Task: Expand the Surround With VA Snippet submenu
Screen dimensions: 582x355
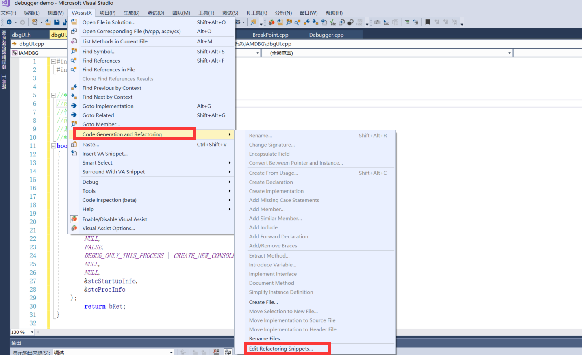Action: [x=151, y=172]
